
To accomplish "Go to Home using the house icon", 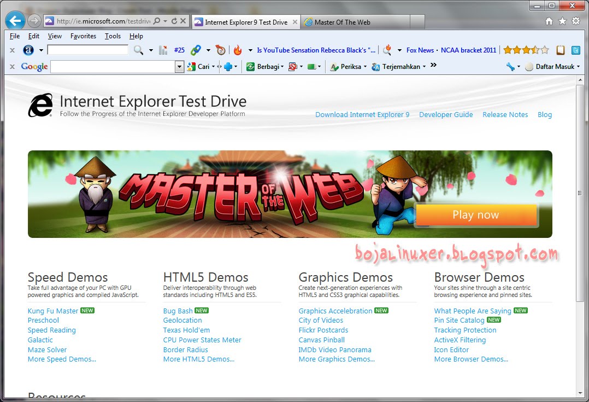I will [x=549, y=21].
